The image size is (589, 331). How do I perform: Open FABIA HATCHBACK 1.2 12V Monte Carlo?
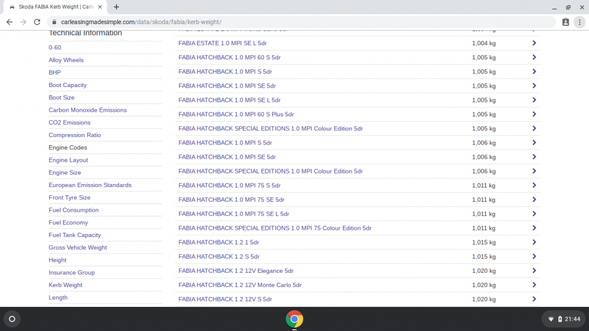[x=240, y=285]
